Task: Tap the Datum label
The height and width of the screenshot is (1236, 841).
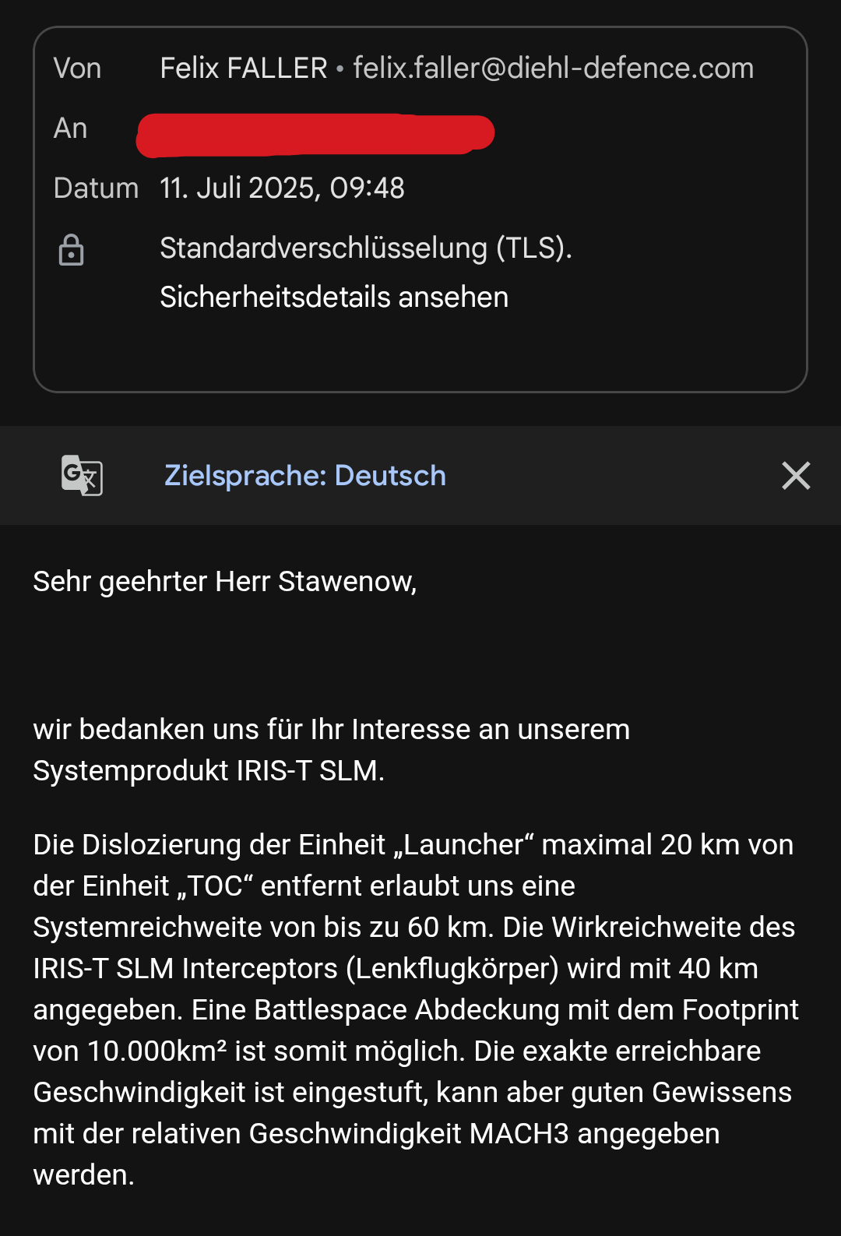Action: (96, 188)
